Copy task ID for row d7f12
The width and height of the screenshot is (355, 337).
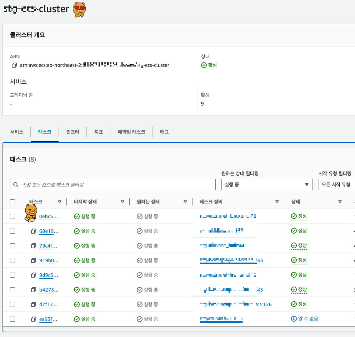pyautogui.click(x=34, y=304)
